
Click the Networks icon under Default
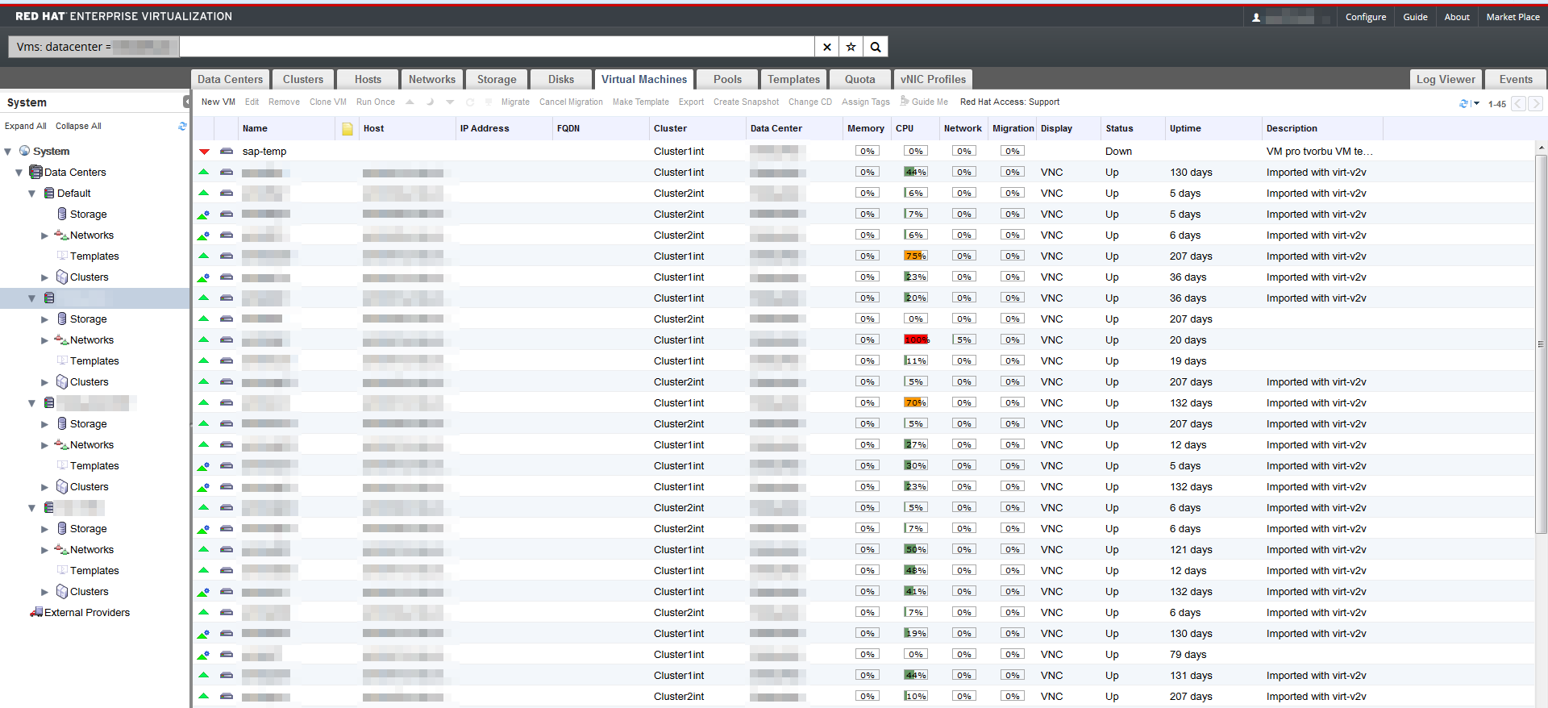(61, 235)
